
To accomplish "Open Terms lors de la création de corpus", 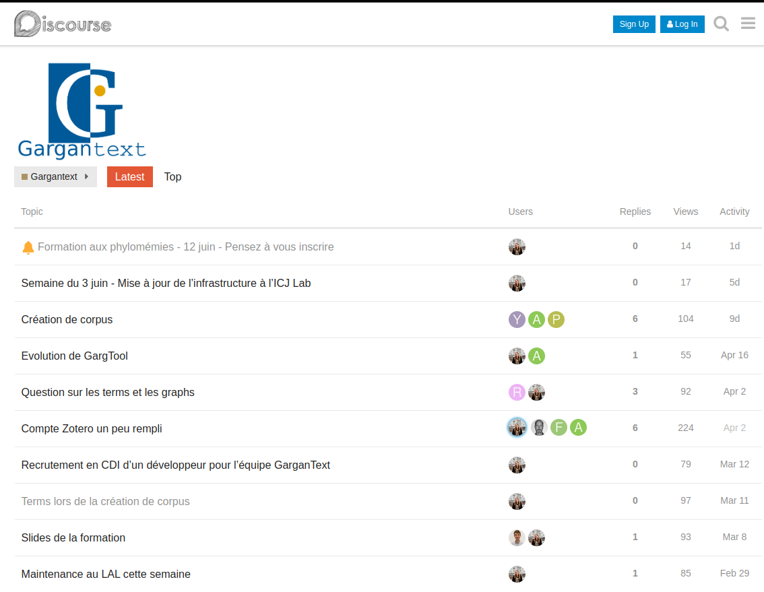I will [105, 501].
